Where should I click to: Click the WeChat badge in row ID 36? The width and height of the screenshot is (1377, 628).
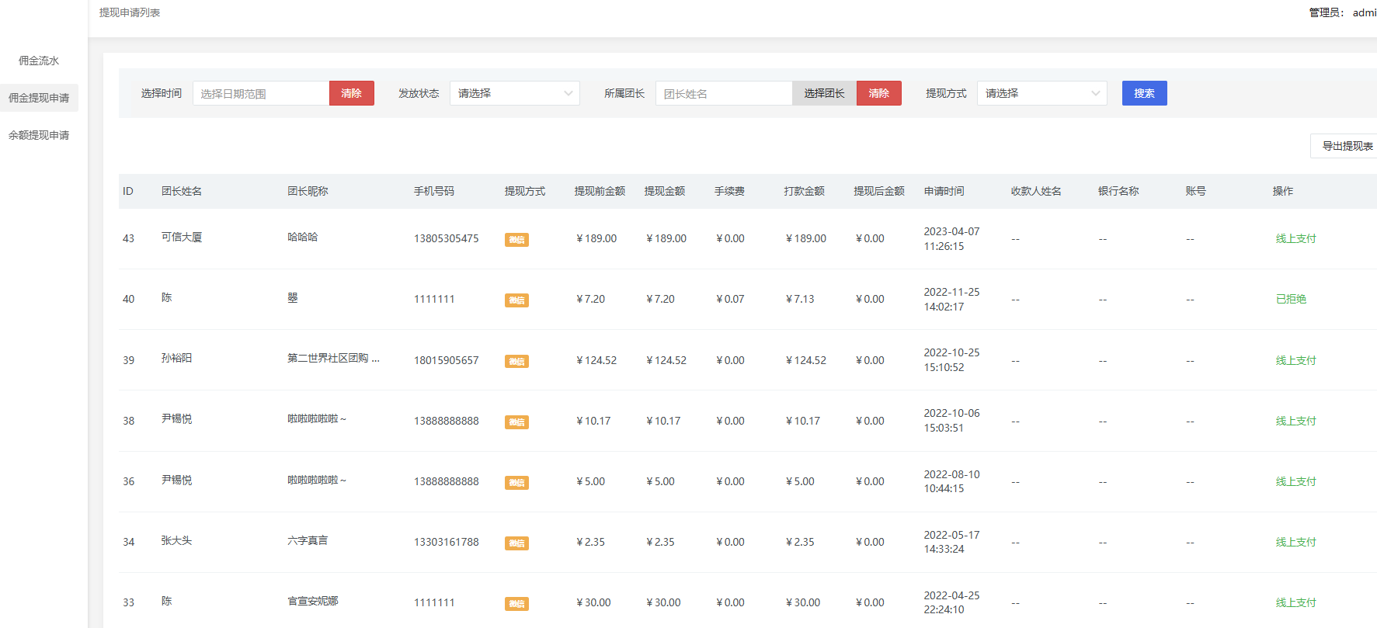coord(516,483)
